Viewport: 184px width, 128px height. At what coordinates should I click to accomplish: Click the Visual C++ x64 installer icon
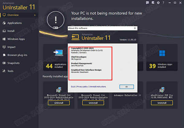(x=59, y=90)
